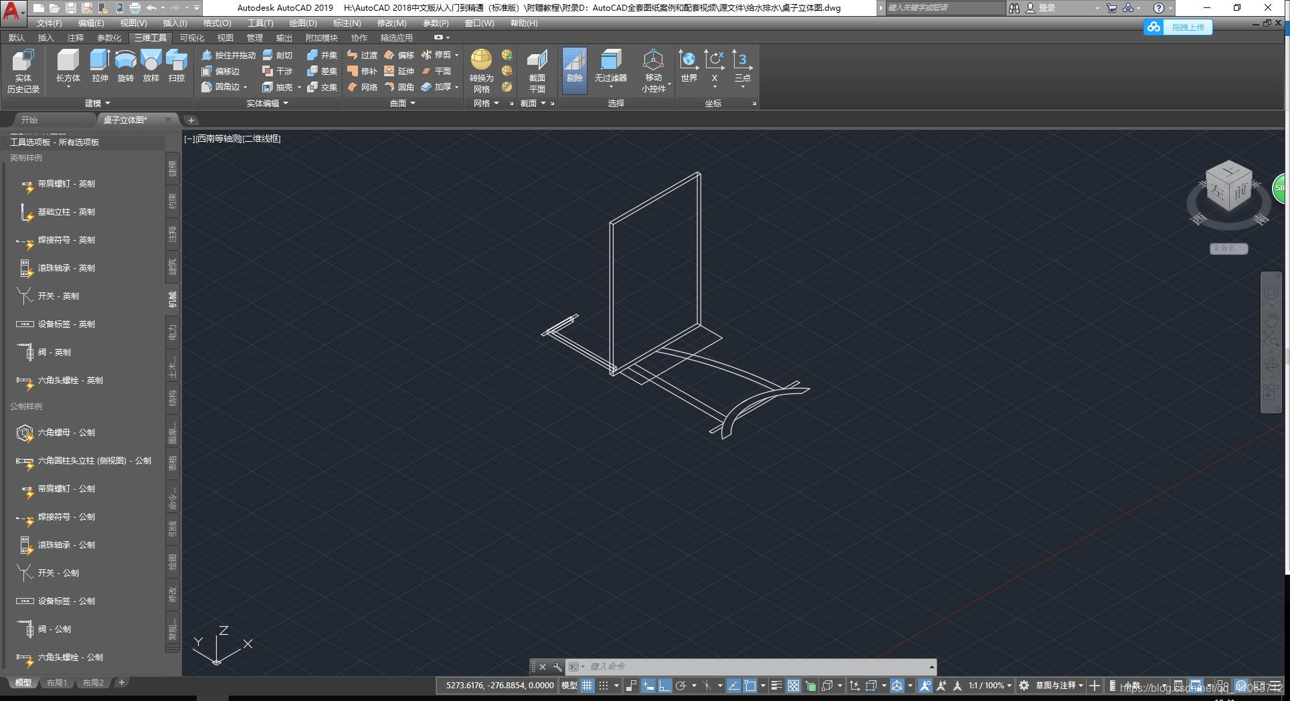Click the 3-Point UCS (三点) icon
The width and height of the screenshot is (1290, 701).
[x=742, y=66]
